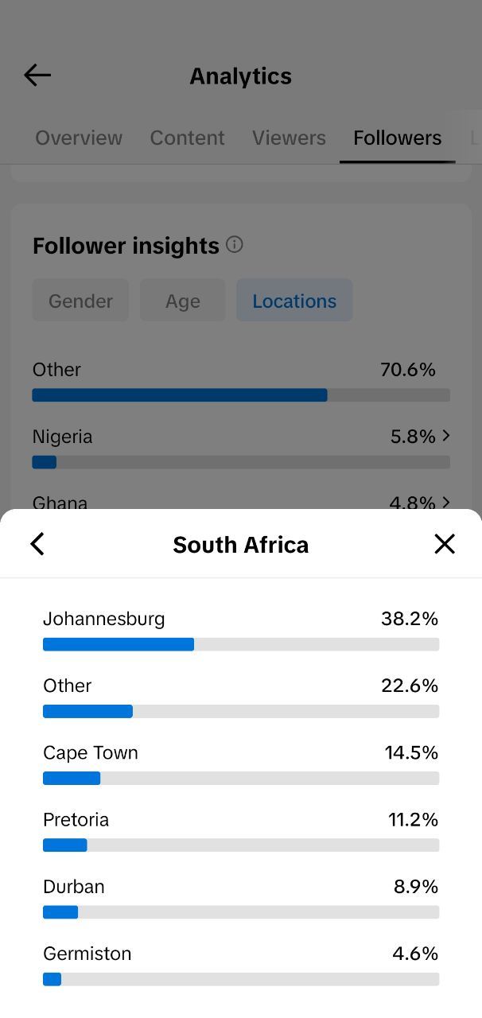This screenshot has height=1018, width=482.
Task: Select the Germiston entry
Action: pyautogui.click(x=241, y=965)
